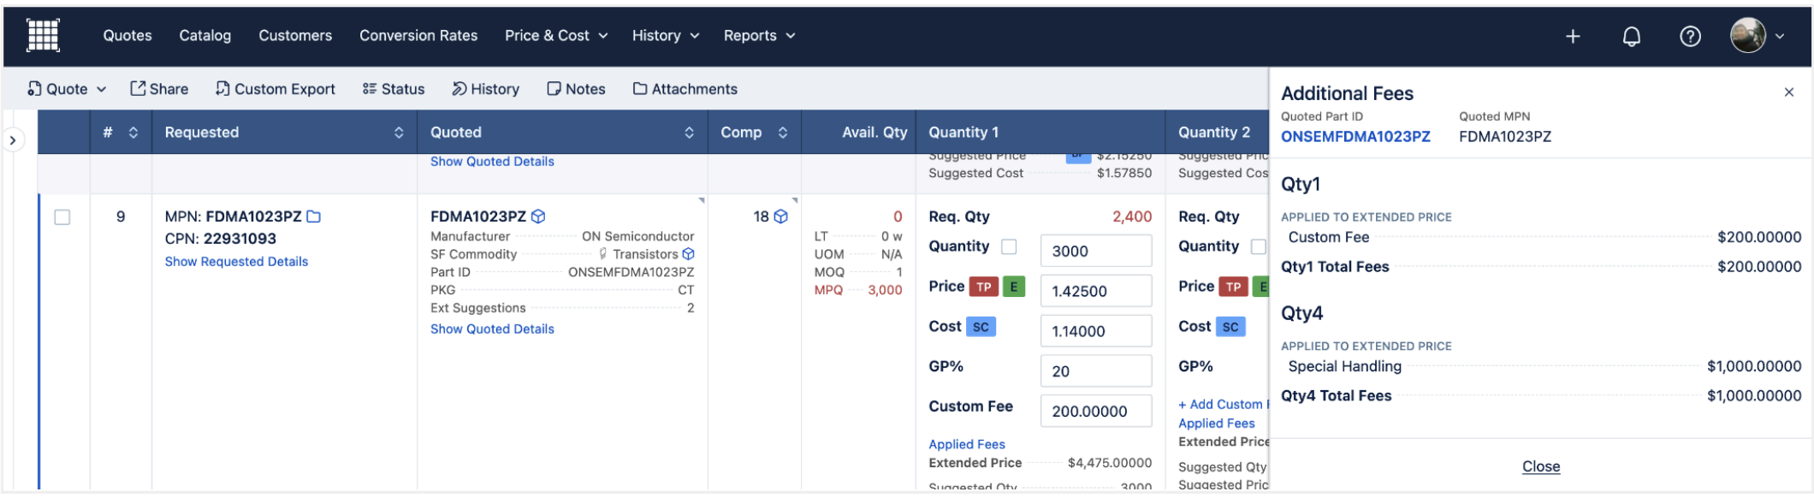Toggle the Quantity checkbox in Quantity 2 column

coord(1258,246)
